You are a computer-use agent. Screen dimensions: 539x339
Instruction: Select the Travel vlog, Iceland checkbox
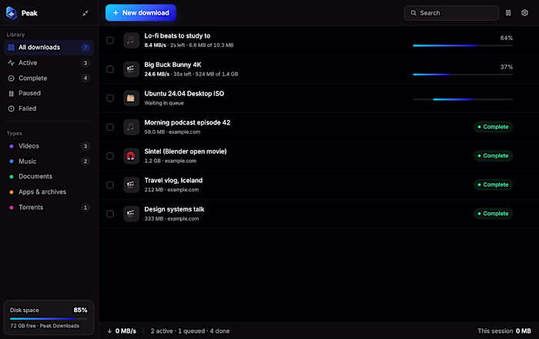[110, 184]
